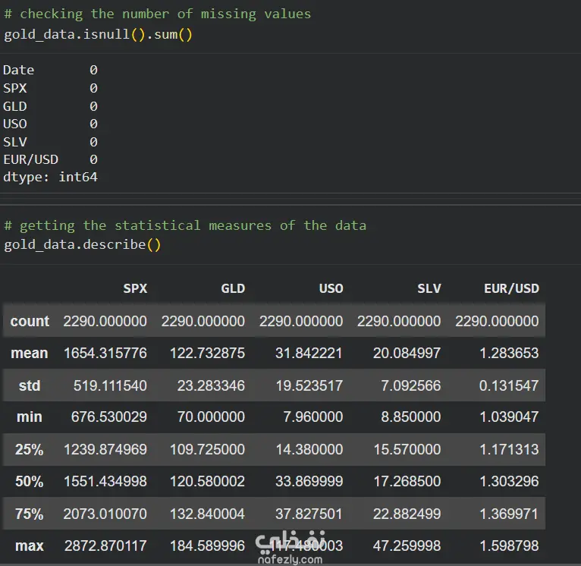Click the USO column header in describe table
Screen dimensions: 581x566
(x=331, y=288)
